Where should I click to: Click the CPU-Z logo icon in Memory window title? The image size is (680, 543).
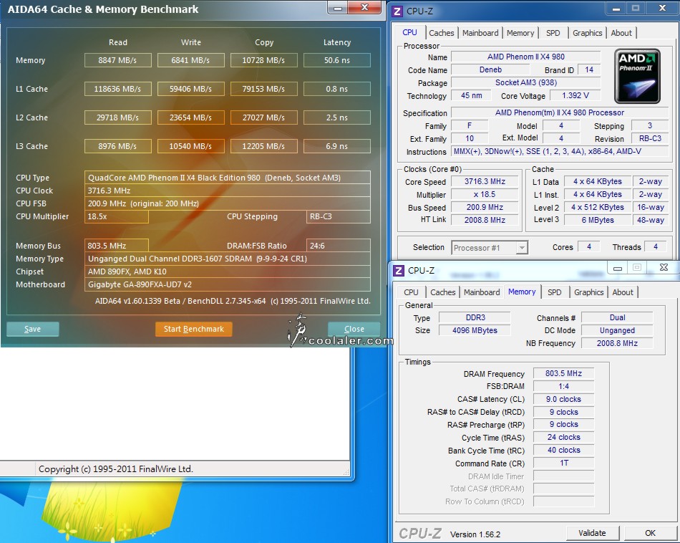pos(398,271)
